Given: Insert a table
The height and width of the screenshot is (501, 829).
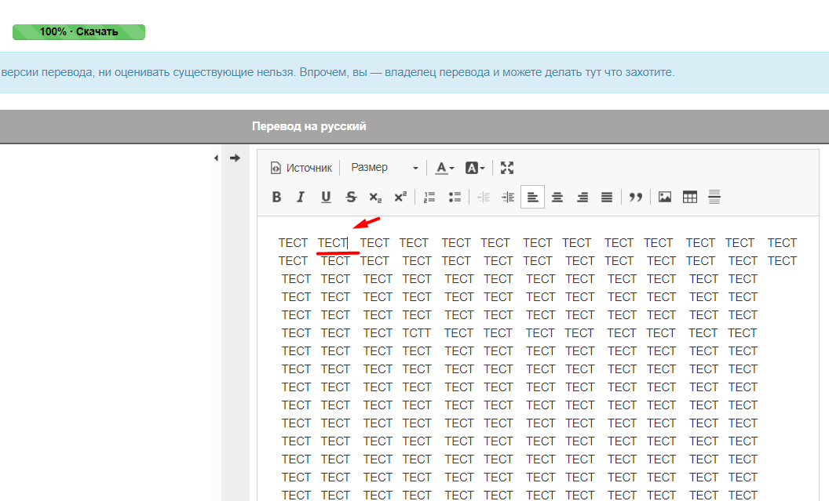Looking at the screenshot, I should pos(690,198).
